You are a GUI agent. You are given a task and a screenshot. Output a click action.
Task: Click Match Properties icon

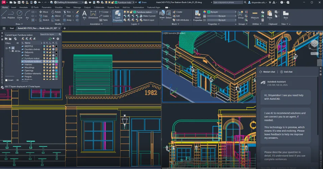(198, 16)
